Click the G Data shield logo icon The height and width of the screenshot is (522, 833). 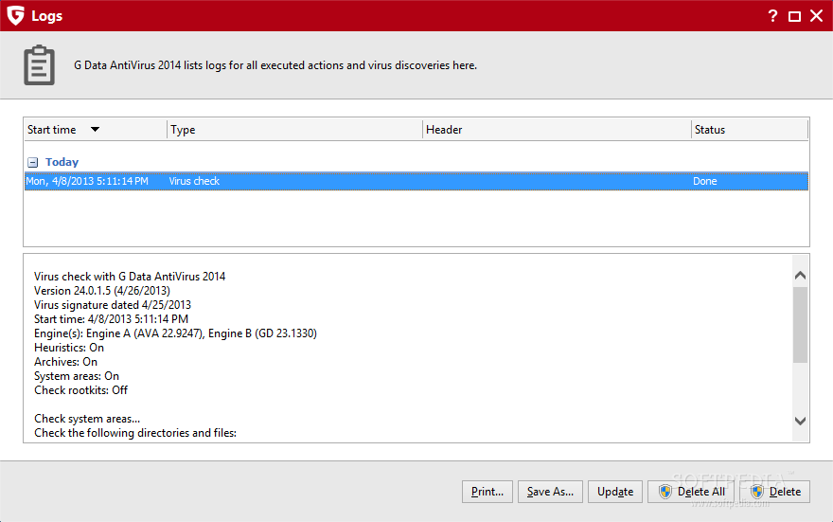[x=15, y=15]
